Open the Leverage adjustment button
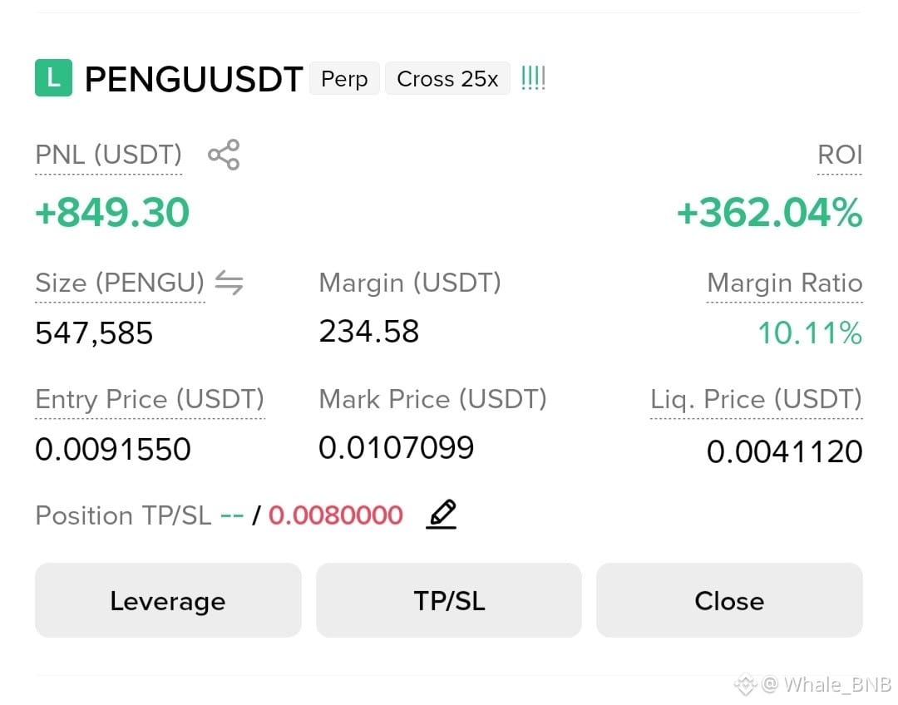Image resolution: width=898 pixels, height=705 pixels. [168, 600]
